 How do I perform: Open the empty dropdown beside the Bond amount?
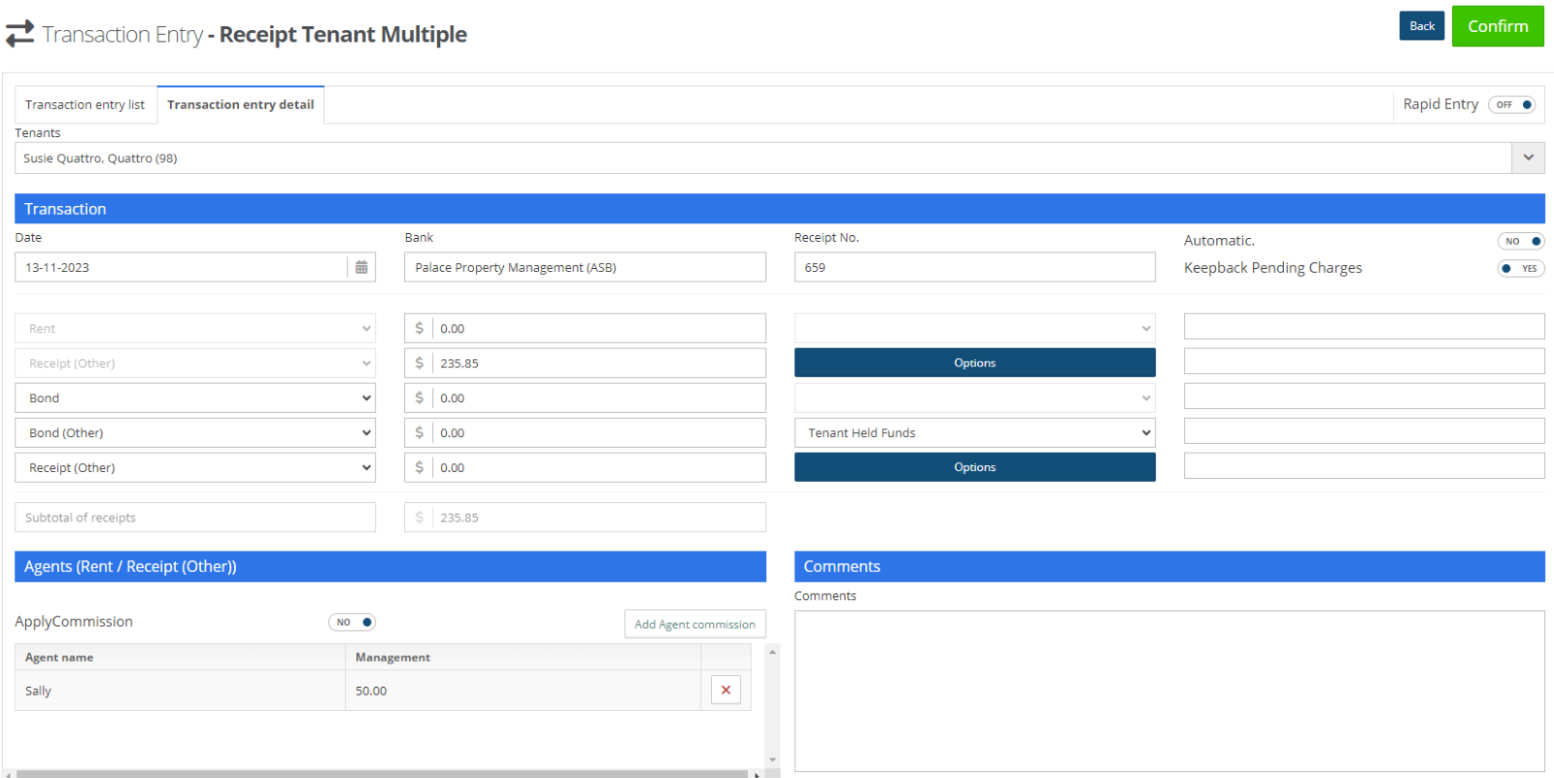(975, 398)
